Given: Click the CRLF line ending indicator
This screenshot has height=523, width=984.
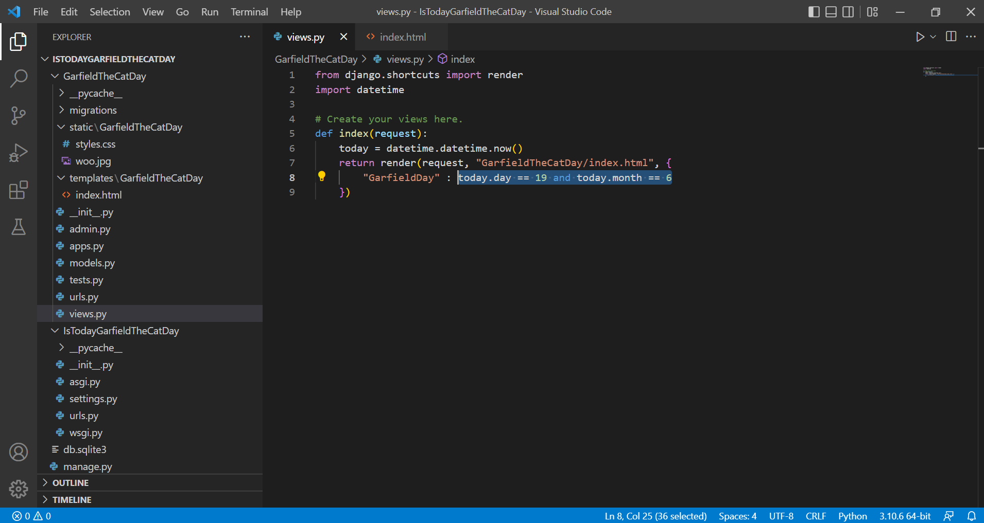Looking at the screenshot, I should point(816,516).
